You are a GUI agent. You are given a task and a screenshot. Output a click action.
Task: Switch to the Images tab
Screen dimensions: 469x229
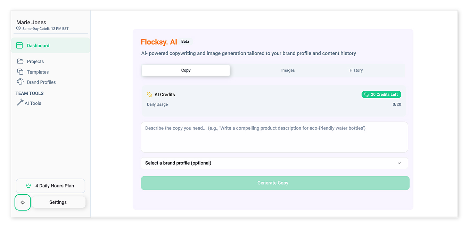(x=288, y=70)
